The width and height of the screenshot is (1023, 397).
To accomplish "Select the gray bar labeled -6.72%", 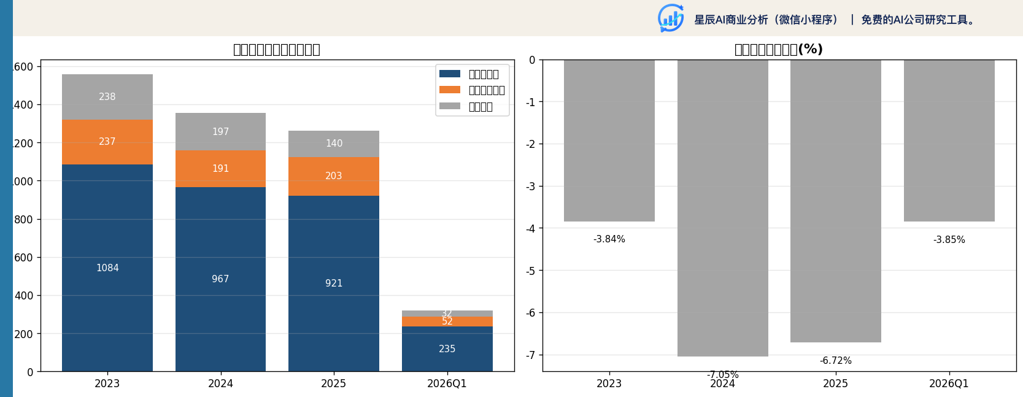I will pyautogui.click(x=836, y=201).
